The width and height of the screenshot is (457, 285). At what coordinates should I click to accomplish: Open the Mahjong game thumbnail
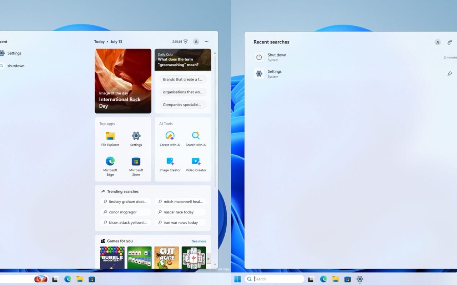coord(194,258)
